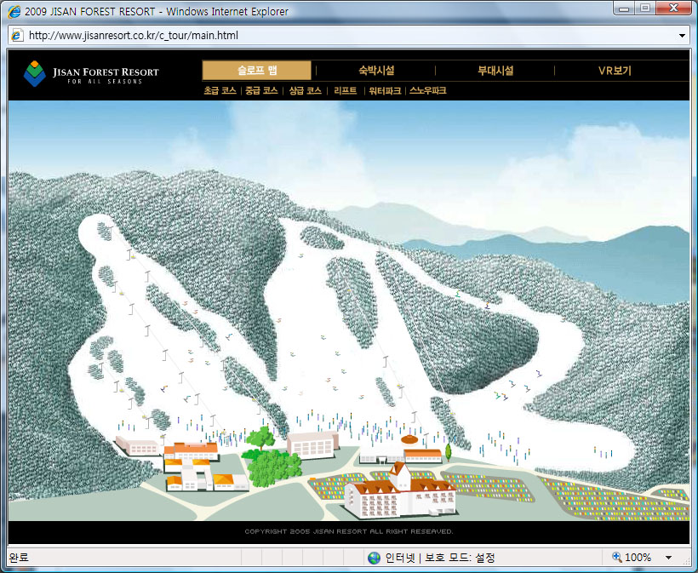Image resolution: width=698 pixels, height=573 pixels.
Task: Click the green tree cluster on the map
Action: pos(272,459)
